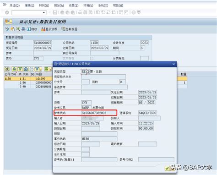Click the Exit icon in the standard toolbar

(67, 12)
